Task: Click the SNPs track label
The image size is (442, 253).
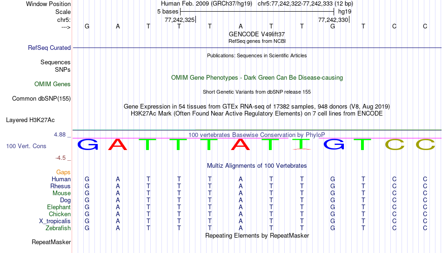Action: click(63, 69)
